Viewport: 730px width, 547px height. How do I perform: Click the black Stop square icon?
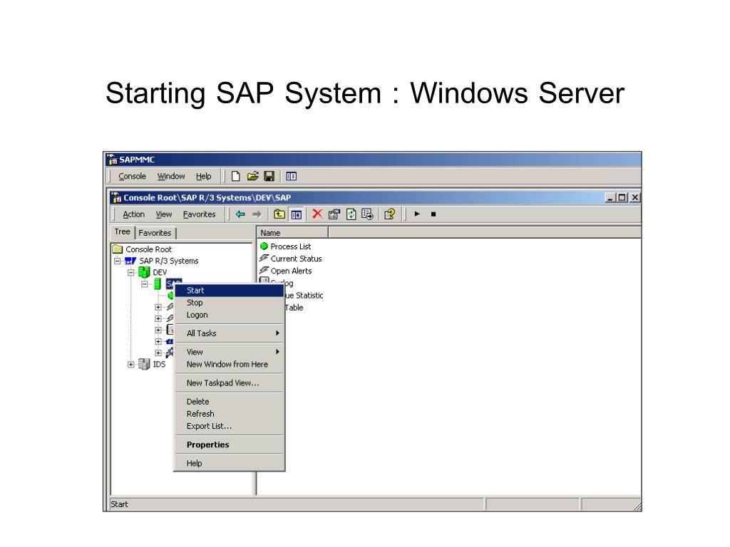tap(433, 214)
